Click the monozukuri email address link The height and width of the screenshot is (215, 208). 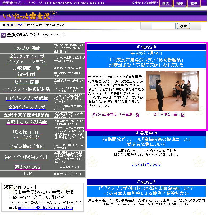[x=45, y=208]
